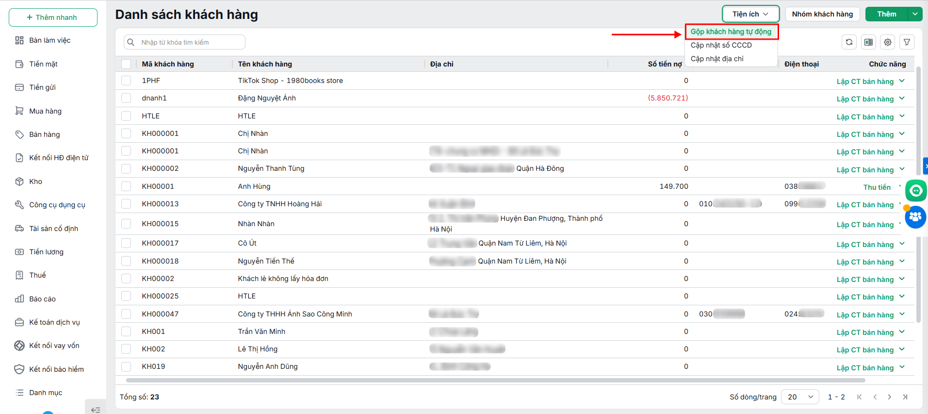Open the Thuế document icon
This screenshot has height=414, width=928.
(x=19, y=275)
